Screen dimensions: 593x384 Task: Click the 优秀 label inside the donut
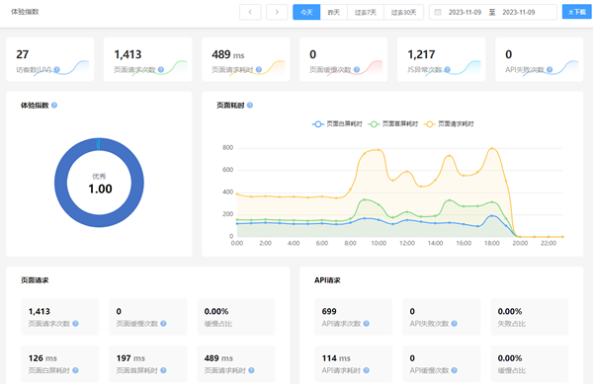pos(99,176)
